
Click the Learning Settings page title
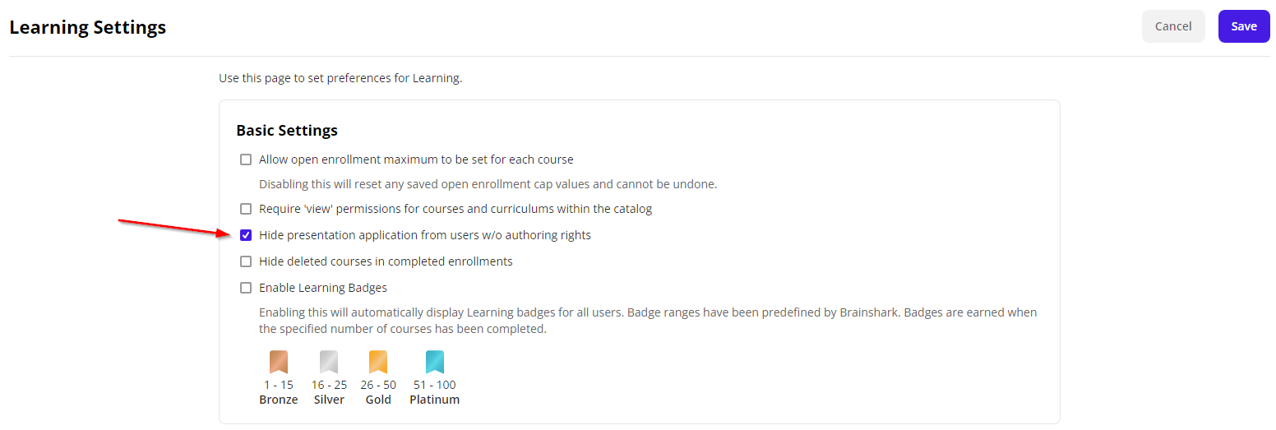tap(88, 27)
